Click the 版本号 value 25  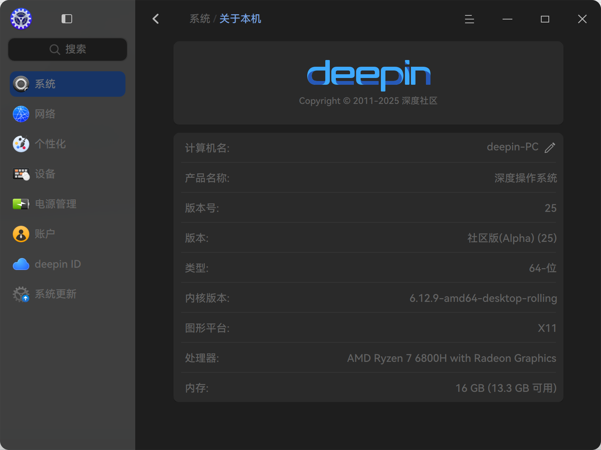551,208
